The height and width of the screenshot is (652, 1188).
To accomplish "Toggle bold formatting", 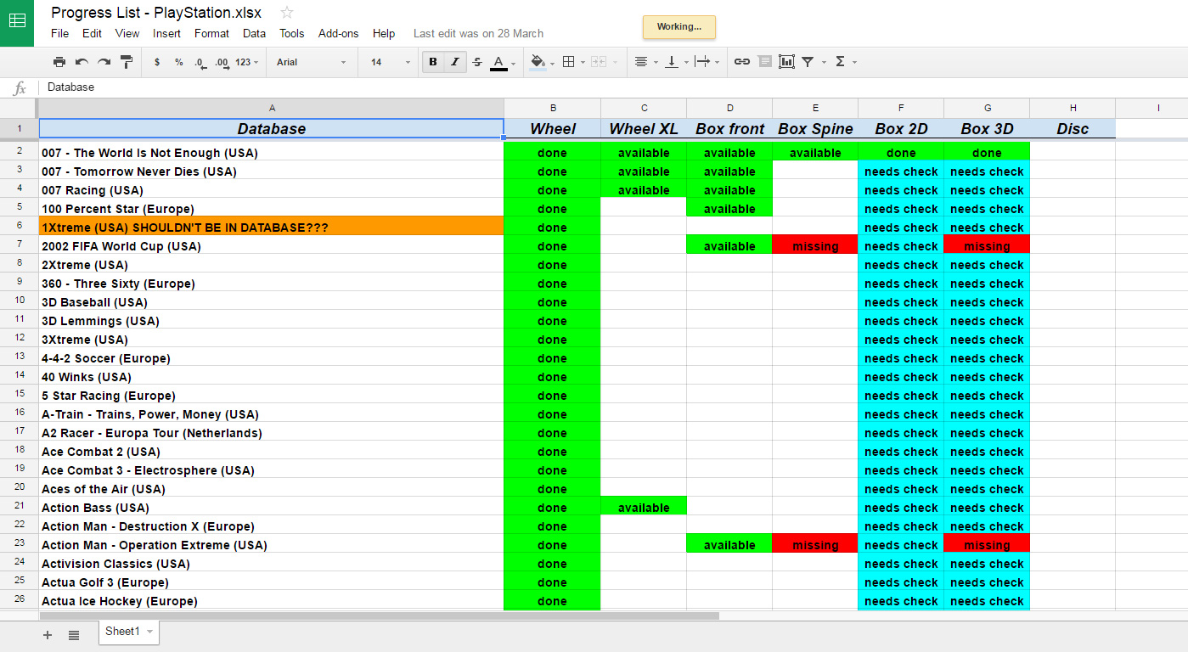I will pos(433,62).
